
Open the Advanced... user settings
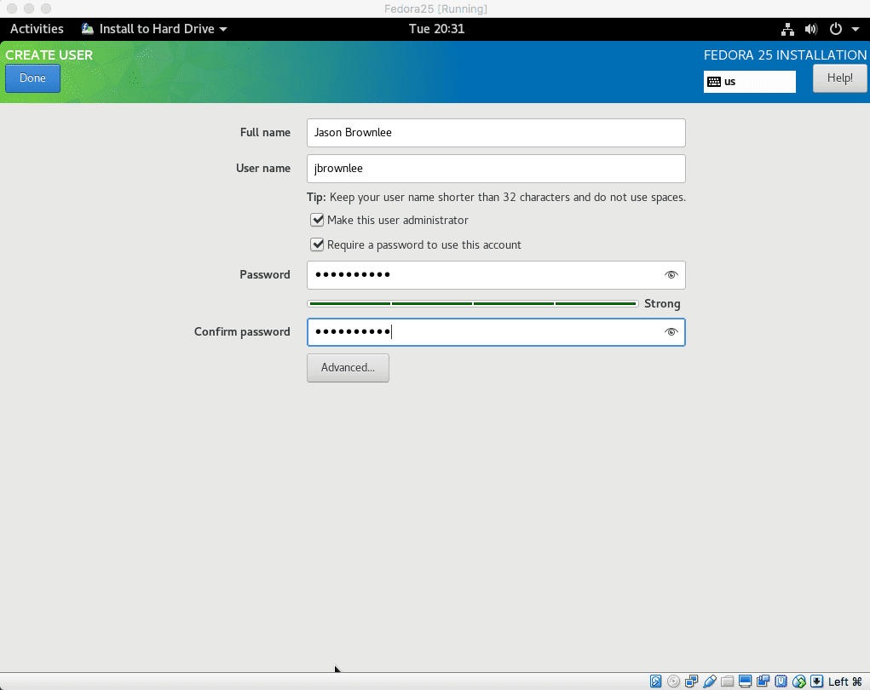coord(348,368)
